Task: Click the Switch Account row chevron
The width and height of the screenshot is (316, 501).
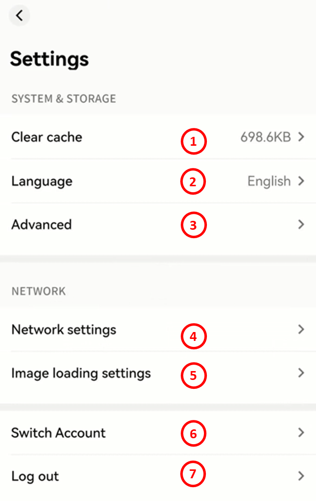Action: click(x=301, y=433)
